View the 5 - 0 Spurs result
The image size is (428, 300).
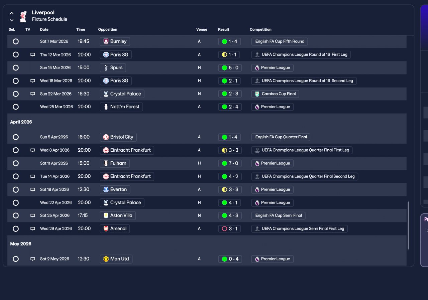coord(229,67)
